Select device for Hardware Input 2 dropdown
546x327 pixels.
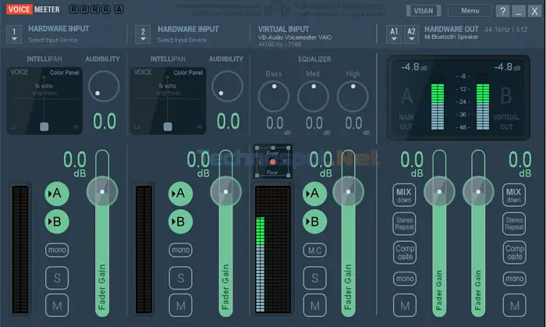point(143,34)
